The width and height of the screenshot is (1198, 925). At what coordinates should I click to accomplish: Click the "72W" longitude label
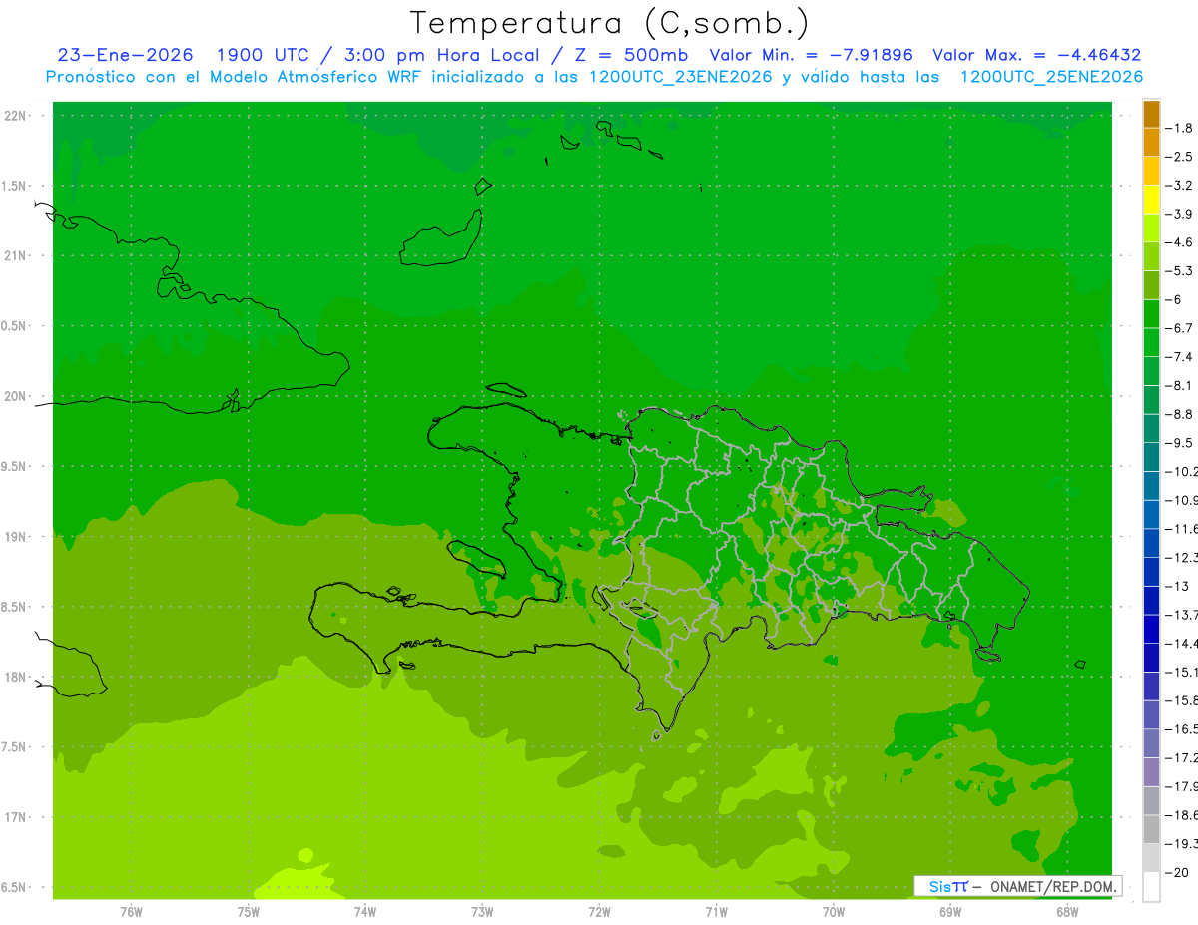pos(599,913)
